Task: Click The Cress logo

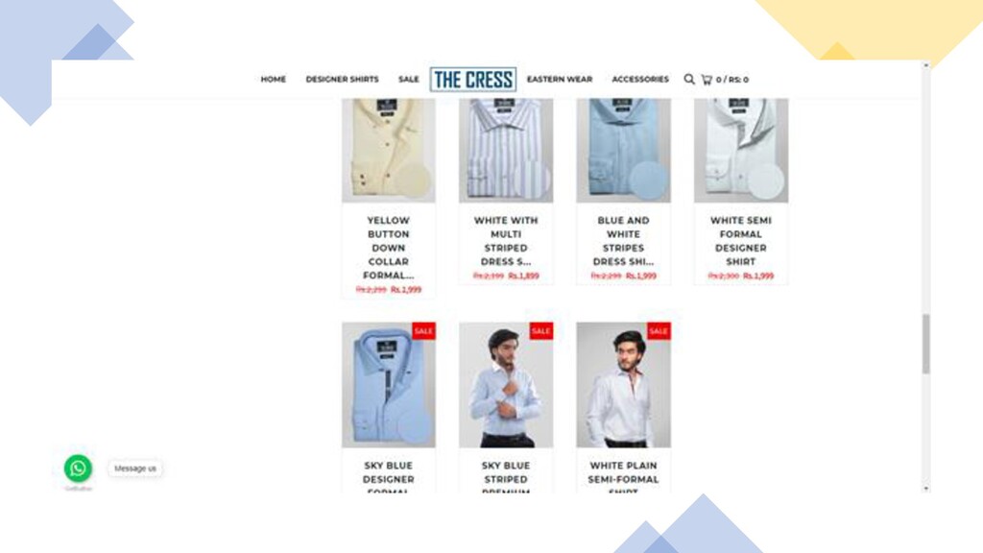Action: click(473, 80)
